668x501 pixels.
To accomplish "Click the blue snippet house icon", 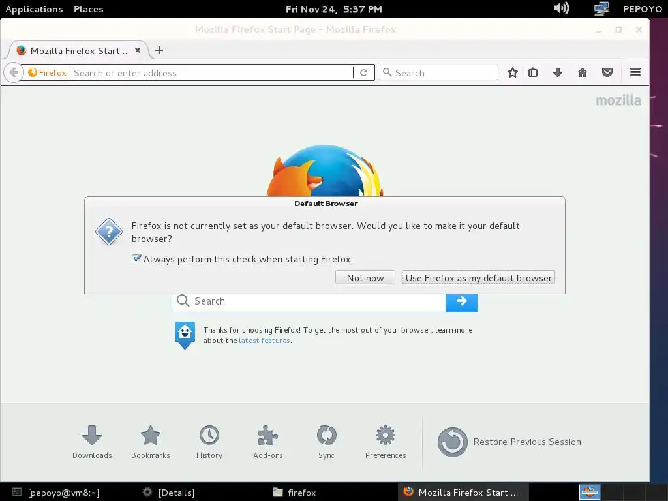I will tap(185, 335).
